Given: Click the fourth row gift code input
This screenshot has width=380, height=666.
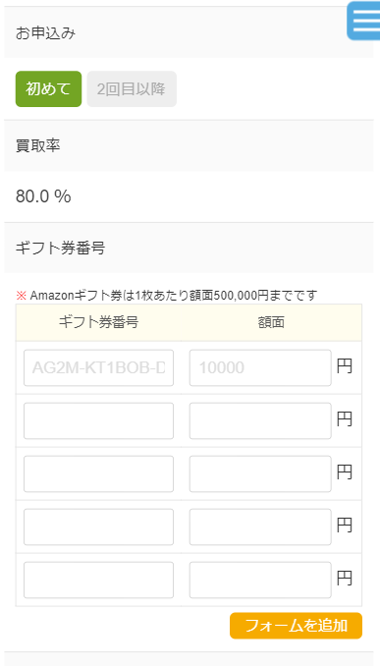Looking at the screenshot, I should (98, 527).
